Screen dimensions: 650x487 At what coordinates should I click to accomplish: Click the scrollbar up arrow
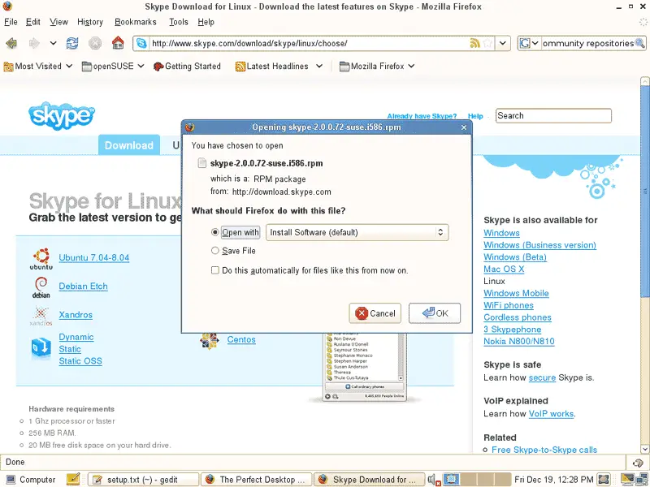645,80
